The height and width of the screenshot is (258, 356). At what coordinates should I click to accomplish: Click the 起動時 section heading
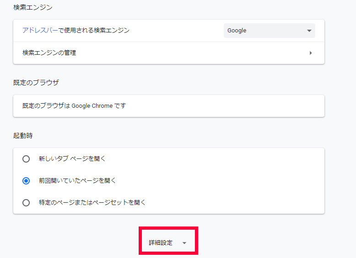point(23,136)
